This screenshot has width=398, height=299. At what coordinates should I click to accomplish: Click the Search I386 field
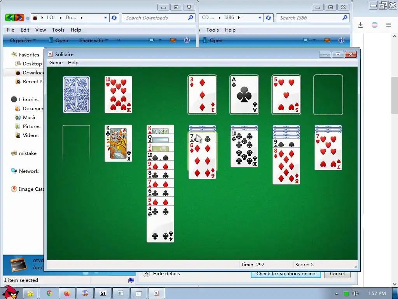[x=313, y=18]
